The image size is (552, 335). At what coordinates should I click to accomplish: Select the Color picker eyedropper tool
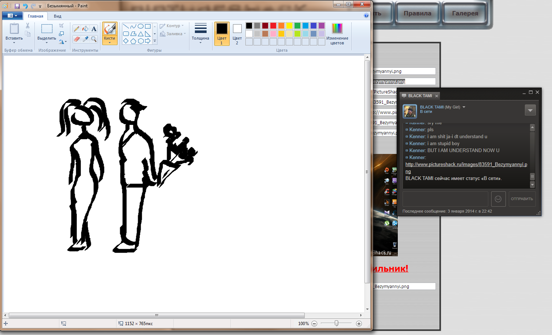(x=85, y=39)
